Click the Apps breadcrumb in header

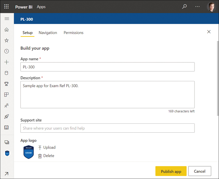click(41, 7)
